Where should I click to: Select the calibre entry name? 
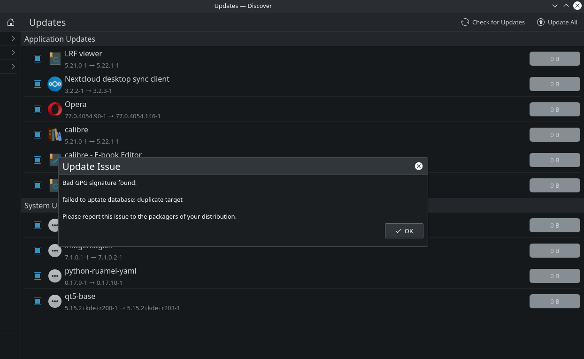point(77,130)
